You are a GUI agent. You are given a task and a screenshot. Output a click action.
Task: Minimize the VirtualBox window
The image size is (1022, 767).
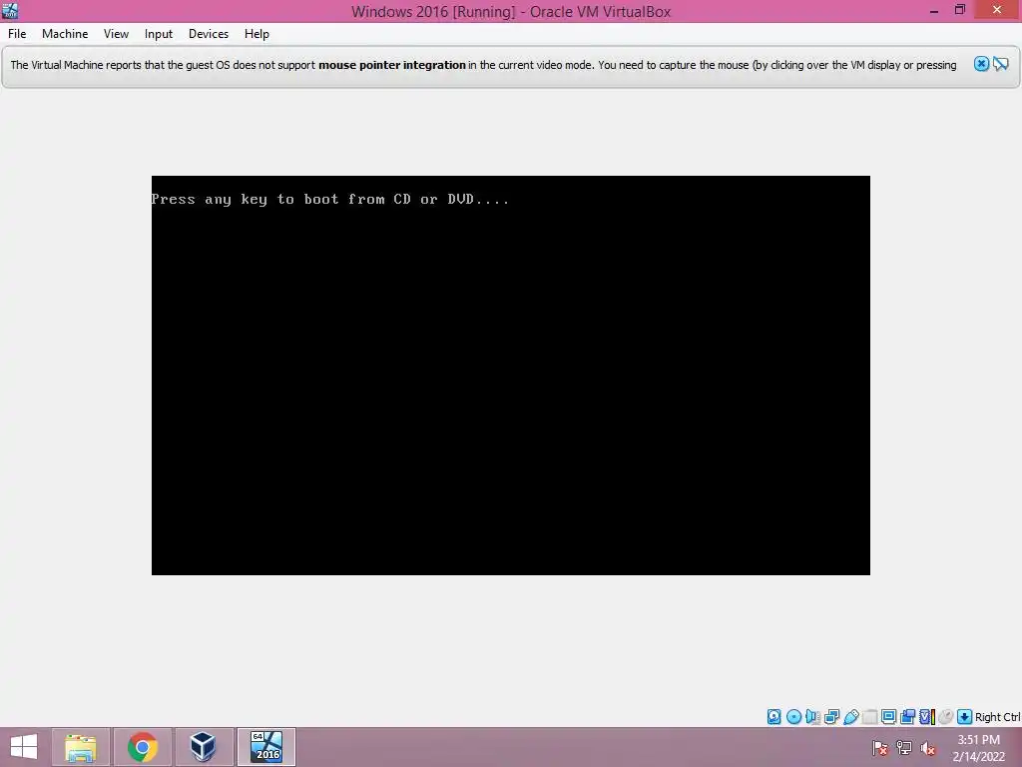(934, 10)
